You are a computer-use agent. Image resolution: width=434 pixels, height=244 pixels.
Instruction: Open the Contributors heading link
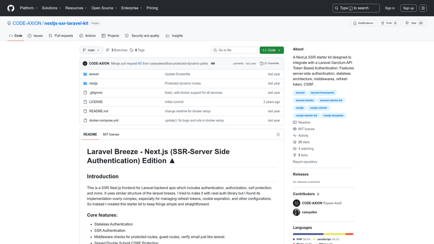coord(306,194)
